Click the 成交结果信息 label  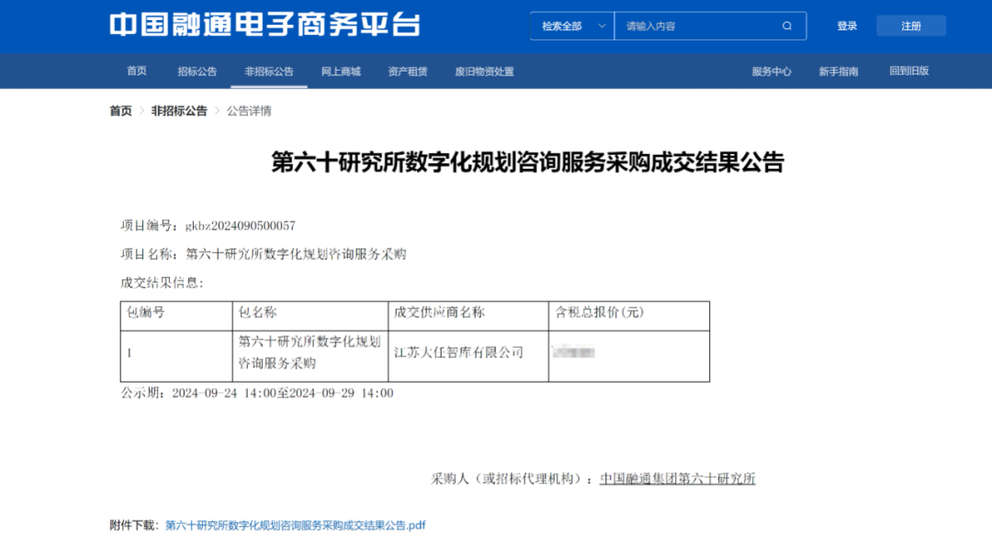[162, 283]
